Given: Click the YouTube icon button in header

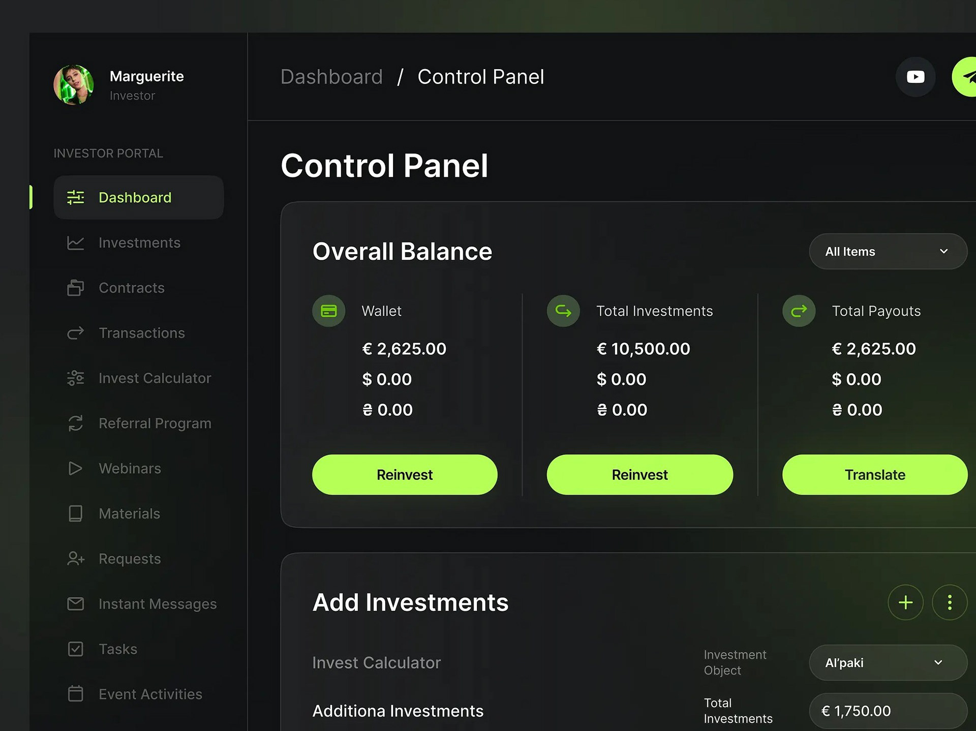Looking at the screenshot, I should (915, 77).
